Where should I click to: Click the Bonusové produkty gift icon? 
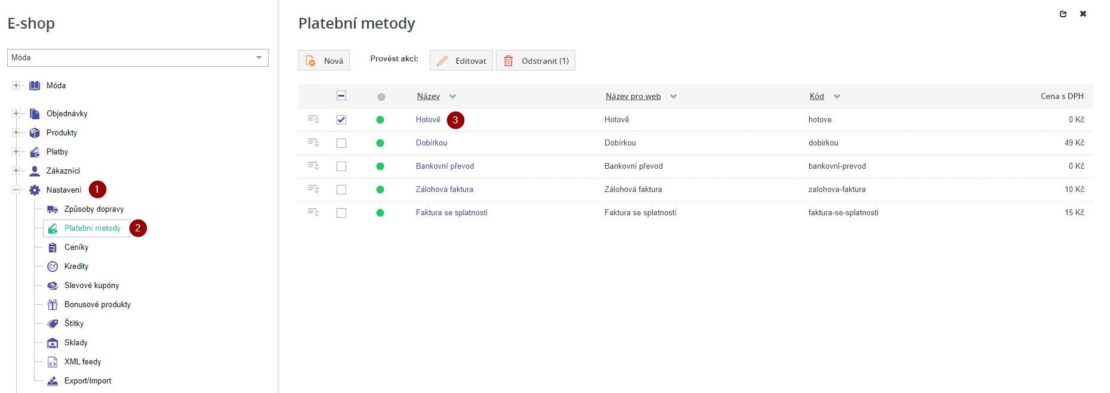coord(53,305)
